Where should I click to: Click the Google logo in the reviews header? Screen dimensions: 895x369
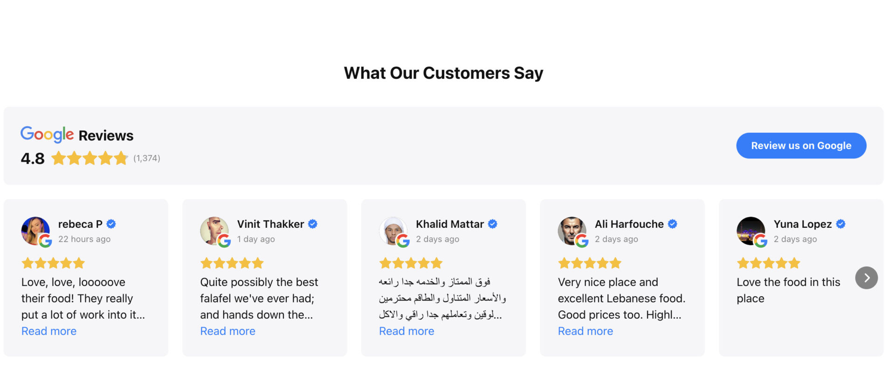[47, 135]
